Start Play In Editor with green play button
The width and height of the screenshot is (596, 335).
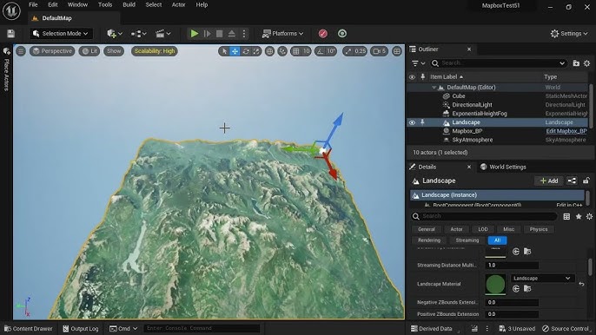coord(195,34)
